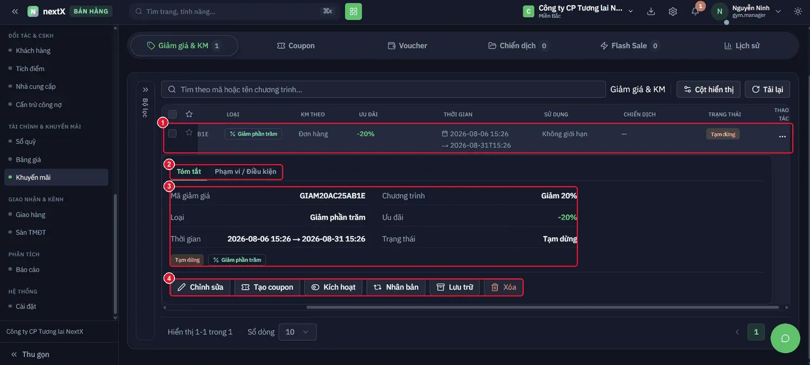Click the Kích hoạt button

pyautogui.click(x=333, y=287)
